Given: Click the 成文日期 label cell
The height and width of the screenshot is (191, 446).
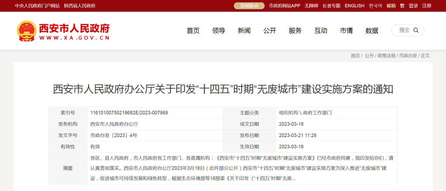Looking at the screenshot, I should [x=249, y=124].
